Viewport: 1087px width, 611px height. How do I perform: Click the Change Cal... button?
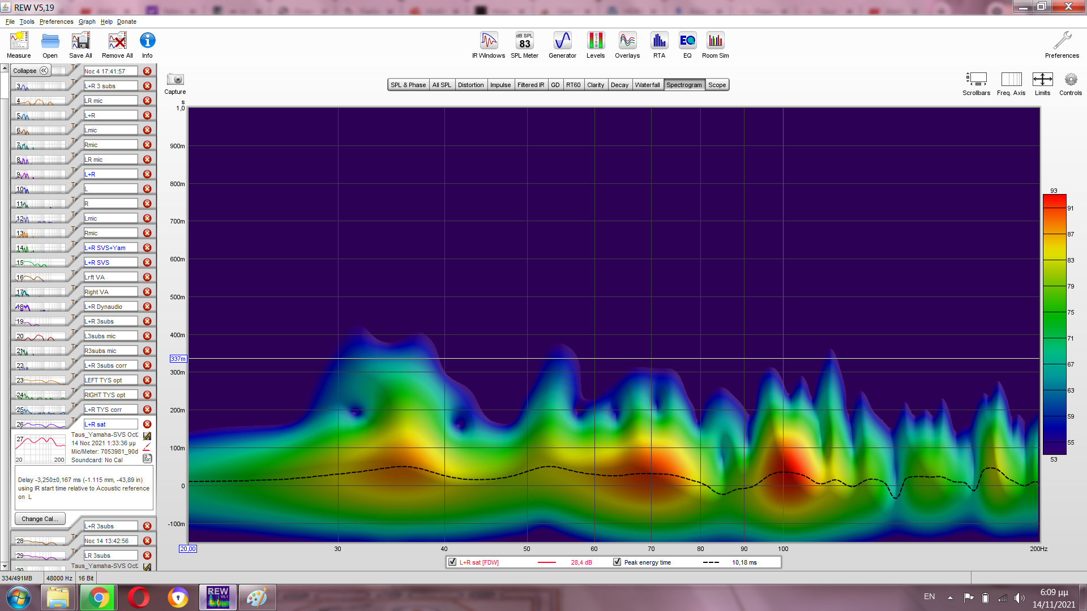click(40, 519)
